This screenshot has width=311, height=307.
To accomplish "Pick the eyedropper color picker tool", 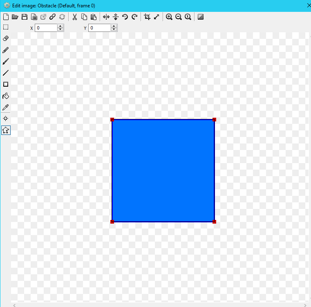I will [x=6, y=108].
